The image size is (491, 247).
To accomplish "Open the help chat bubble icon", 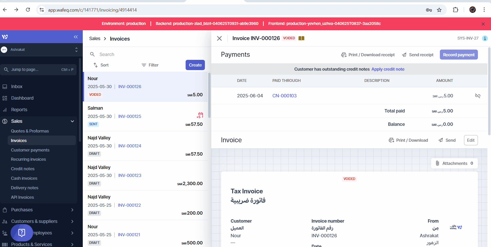I will pyautogui.click(x=22, y=233).
